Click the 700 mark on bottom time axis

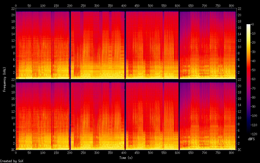tap(204, 153)
